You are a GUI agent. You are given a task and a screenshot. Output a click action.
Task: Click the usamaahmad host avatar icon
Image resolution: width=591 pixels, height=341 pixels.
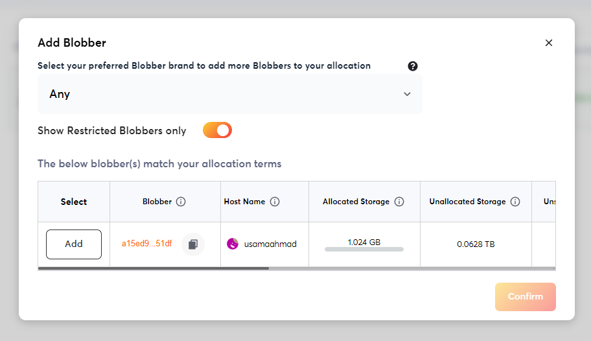coord(233,244)
